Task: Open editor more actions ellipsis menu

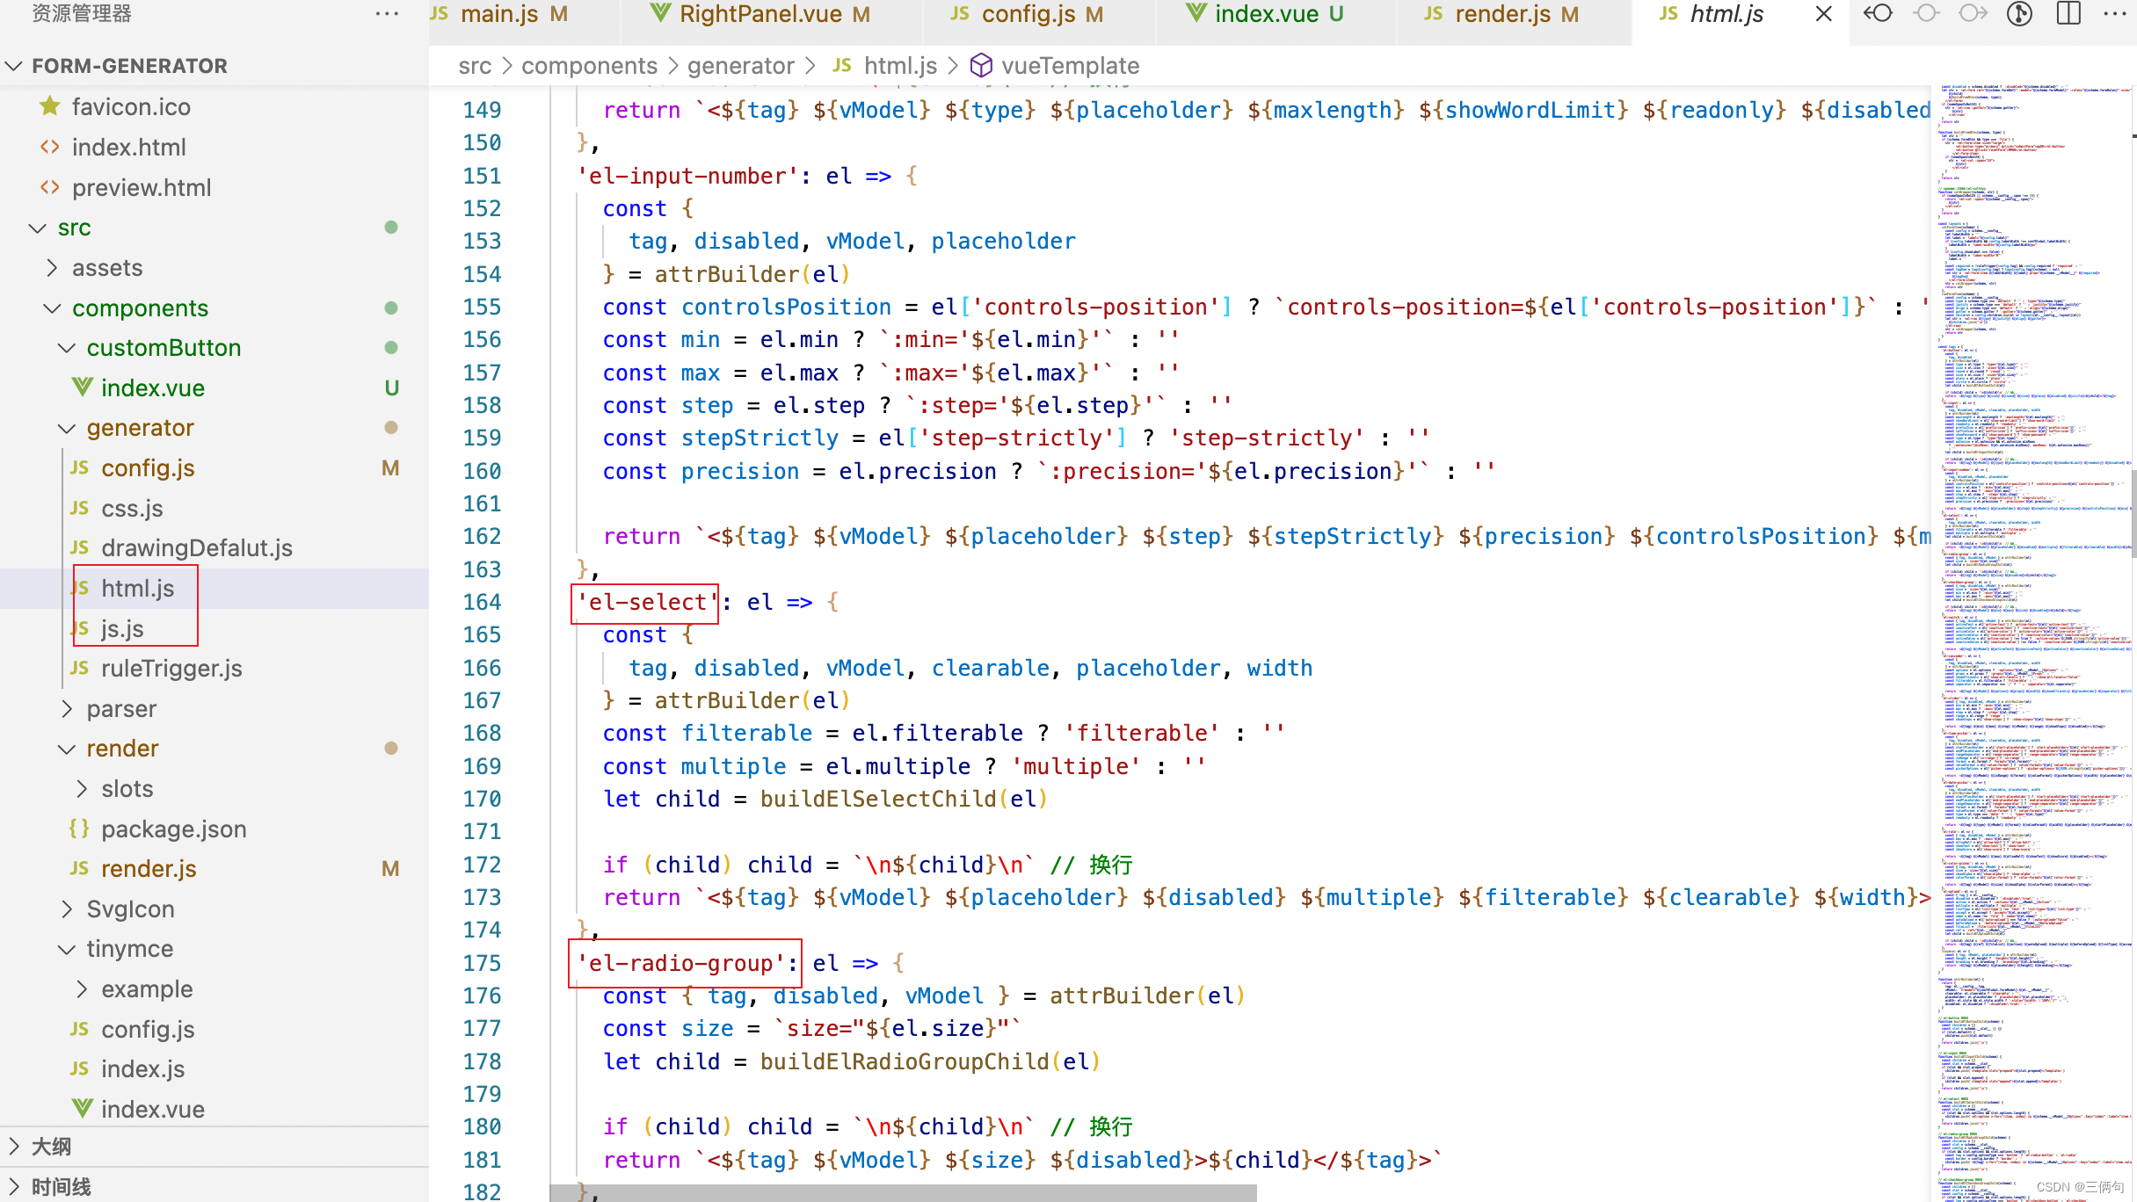Action: pyautogui.click(x=2115, y=14)
